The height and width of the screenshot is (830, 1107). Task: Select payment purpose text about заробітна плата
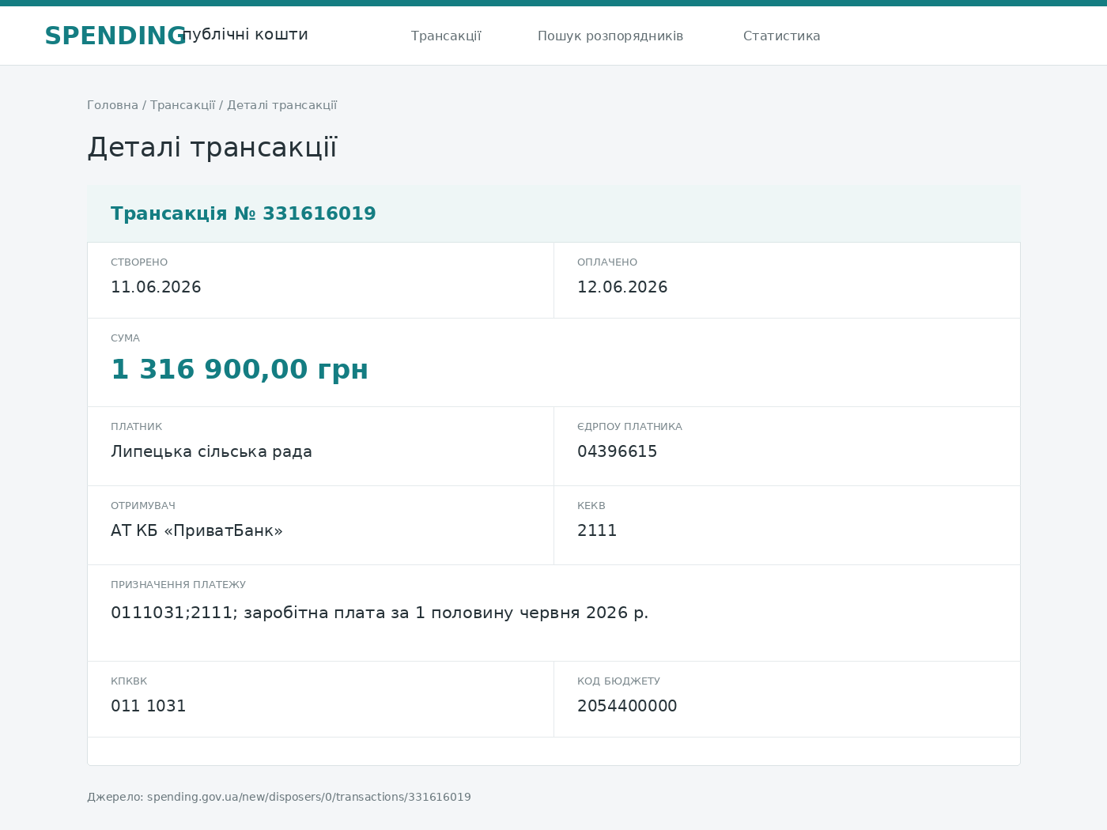point(380,613)
